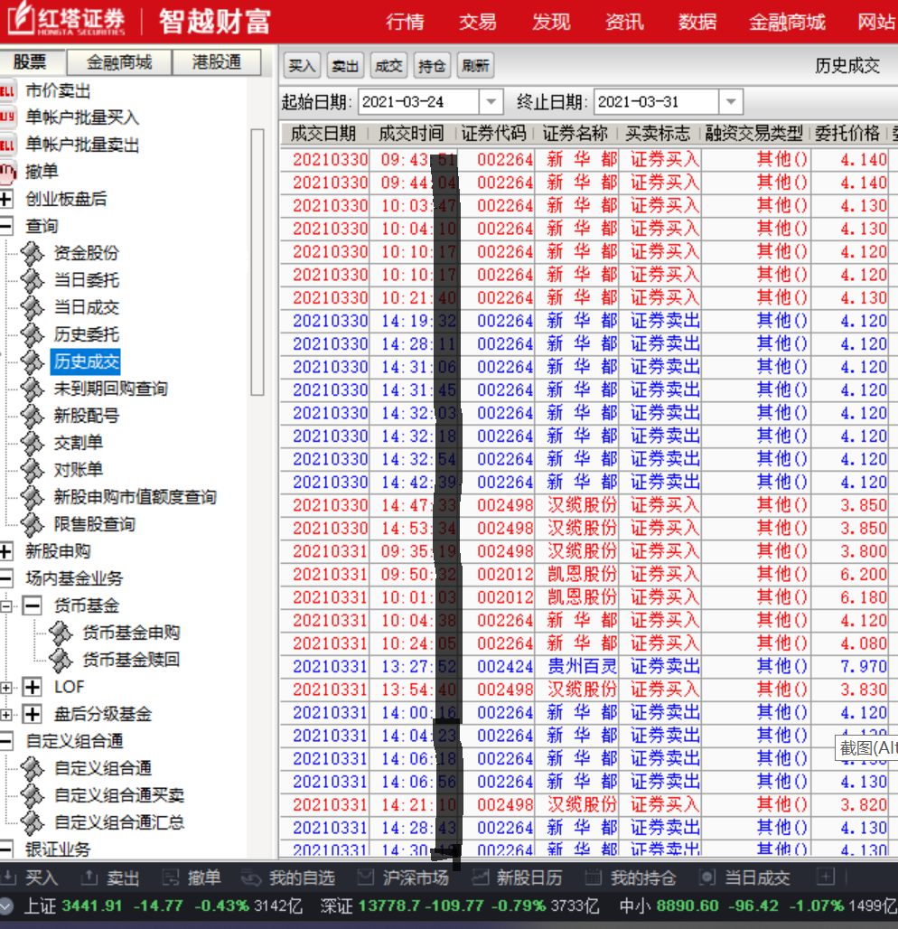
Task: Open the 终止日期 dropdown arrow
Action: pyautogui.click(x=731, y=102)
